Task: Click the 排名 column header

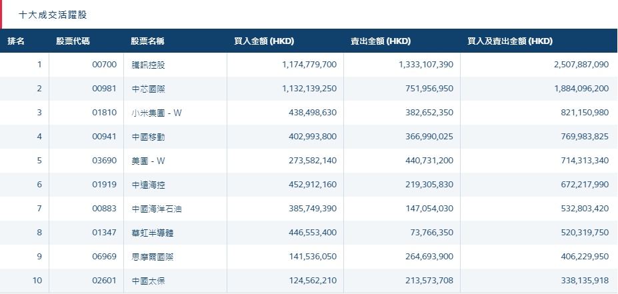Action: (x=16, y=41)
